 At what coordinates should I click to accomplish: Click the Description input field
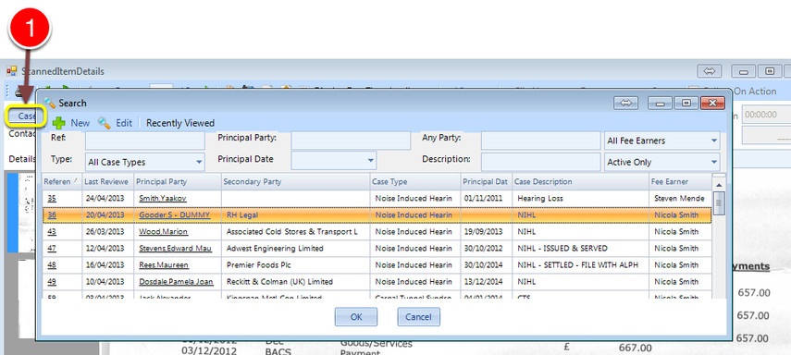(x=541, y=162)
